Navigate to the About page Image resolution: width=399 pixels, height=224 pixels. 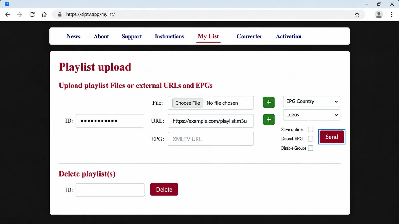[x=101, y=36]
